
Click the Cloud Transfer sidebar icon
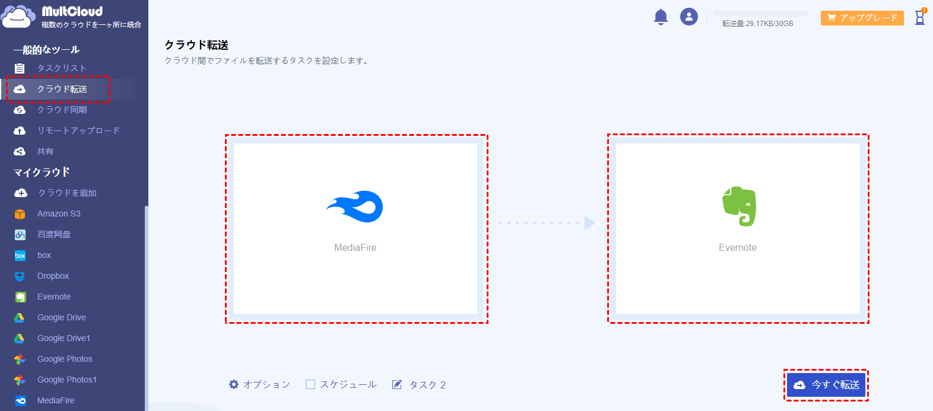tap(20, 89)
